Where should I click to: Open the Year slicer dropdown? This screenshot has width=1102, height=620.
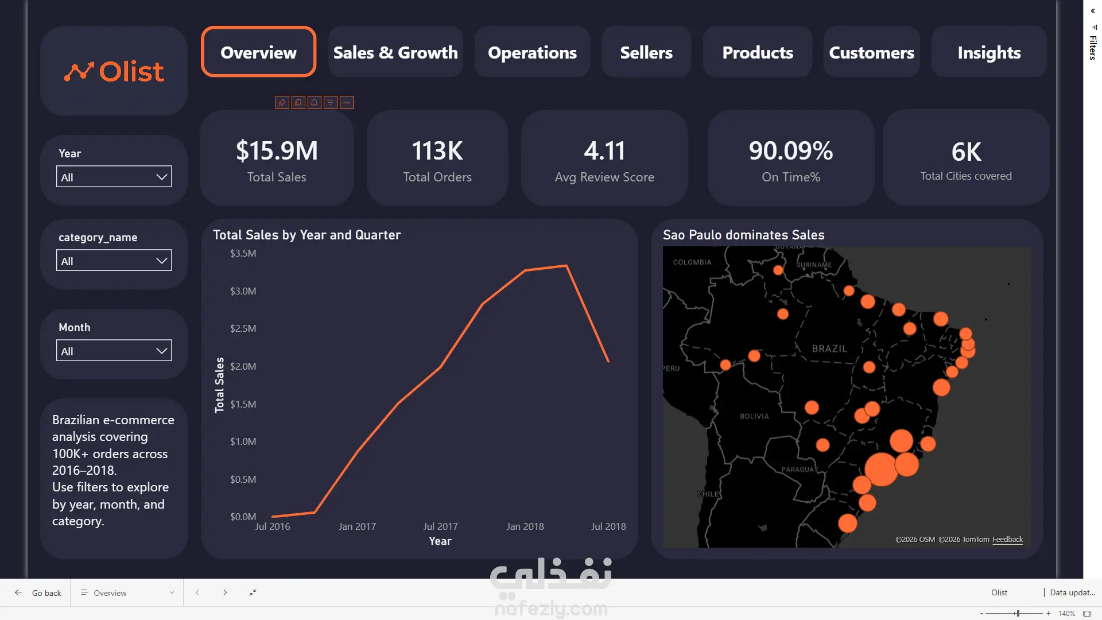click(114, 177)
